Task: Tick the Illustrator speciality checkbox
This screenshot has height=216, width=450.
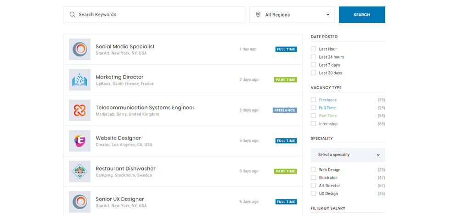Action: pos(313,177)
